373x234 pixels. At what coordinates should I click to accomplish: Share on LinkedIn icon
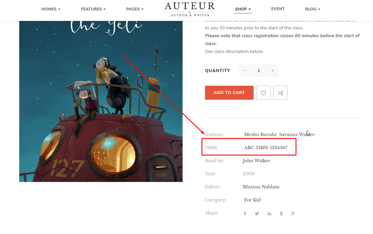point(269,214)
